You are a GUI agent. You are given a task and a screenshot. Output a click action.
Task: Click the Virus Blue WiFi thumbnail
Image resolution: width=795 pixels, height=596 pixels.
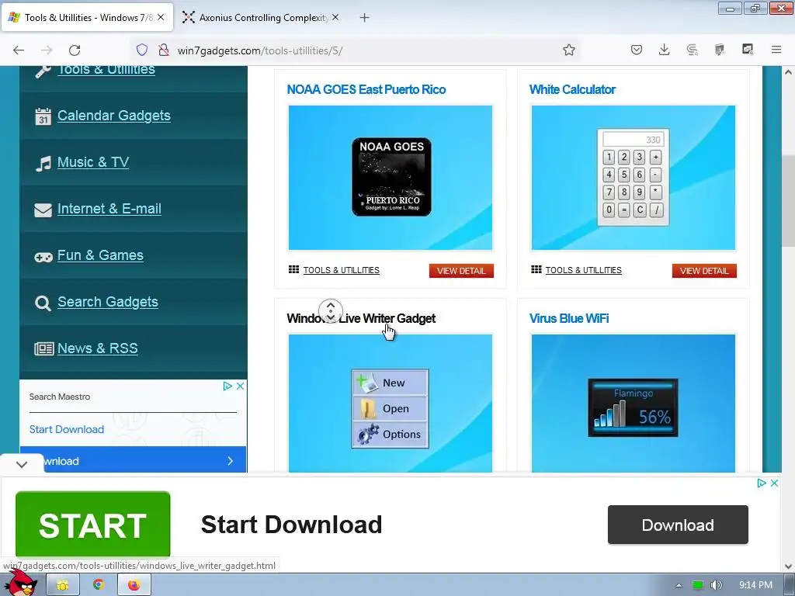coord(634,404)
